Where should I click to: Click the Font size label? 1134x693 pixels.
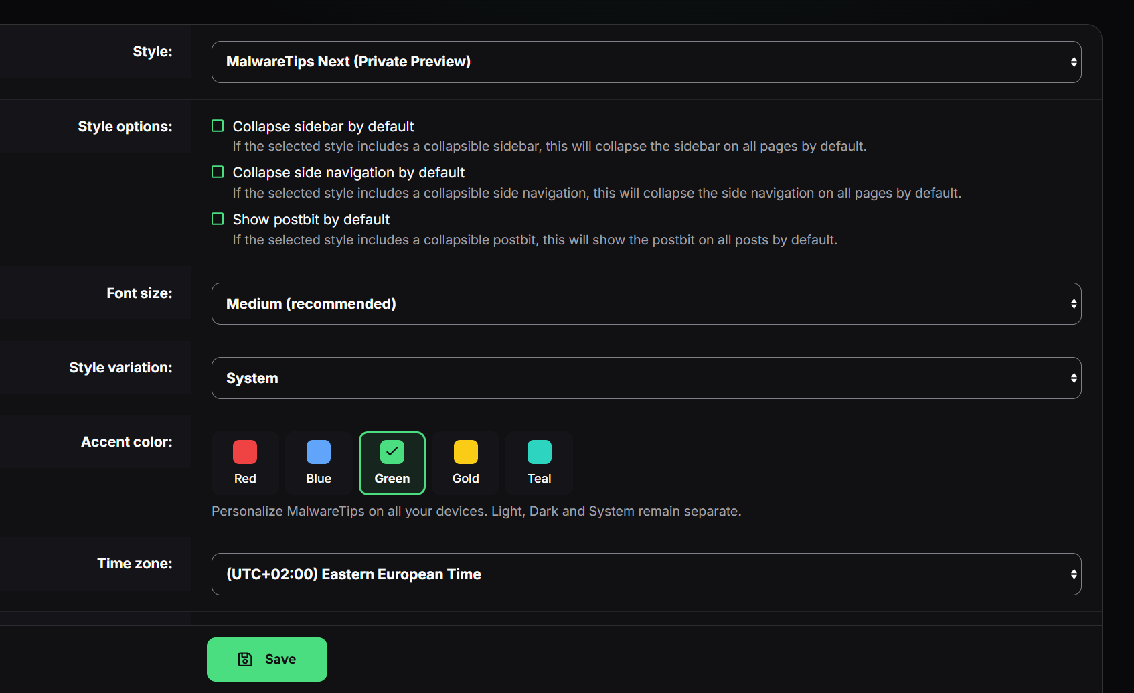[x=139, y=293]
